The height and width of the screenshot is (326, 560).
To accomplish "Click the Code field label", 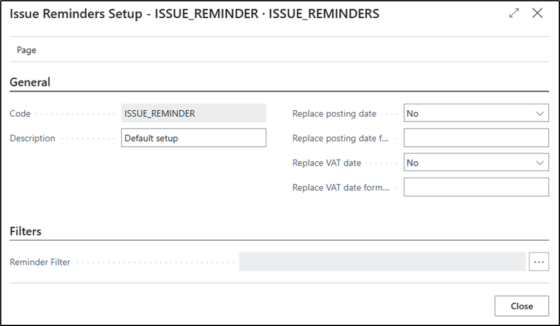I will tap(20, 113).
